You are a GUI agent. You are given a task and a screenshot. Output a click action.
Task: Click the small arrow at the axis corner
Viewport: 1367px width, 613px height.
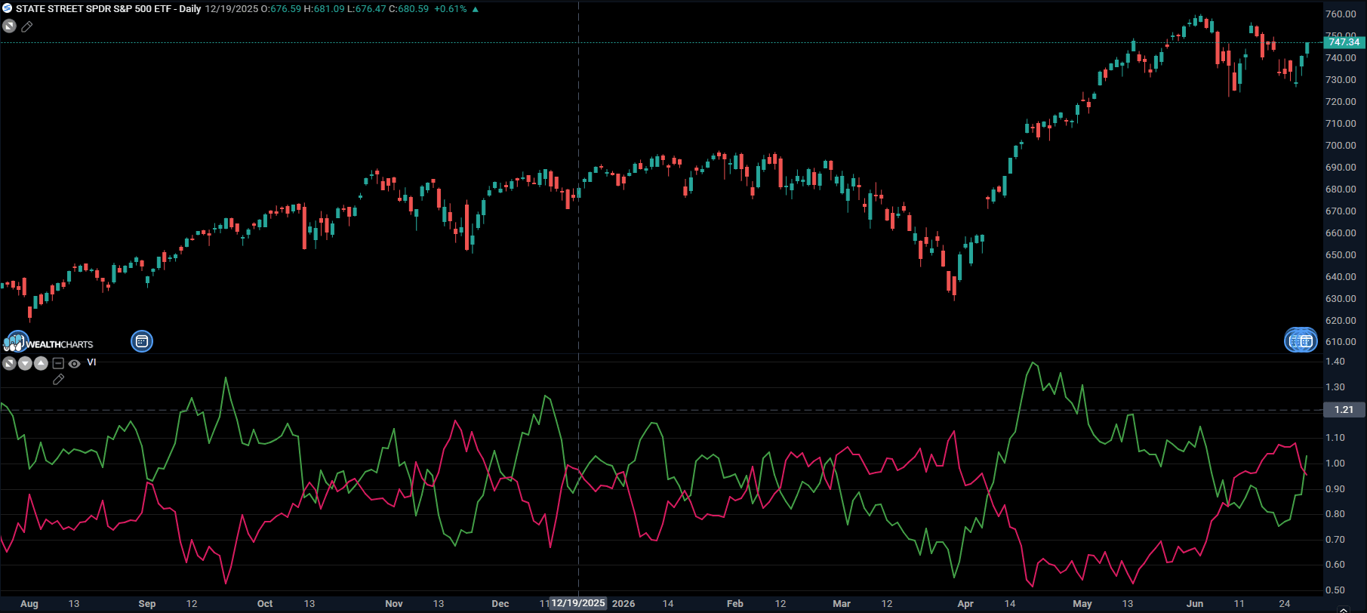[x=1343, y=608]
